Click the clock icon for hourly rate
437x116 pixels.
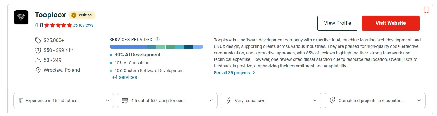(38, 50)
